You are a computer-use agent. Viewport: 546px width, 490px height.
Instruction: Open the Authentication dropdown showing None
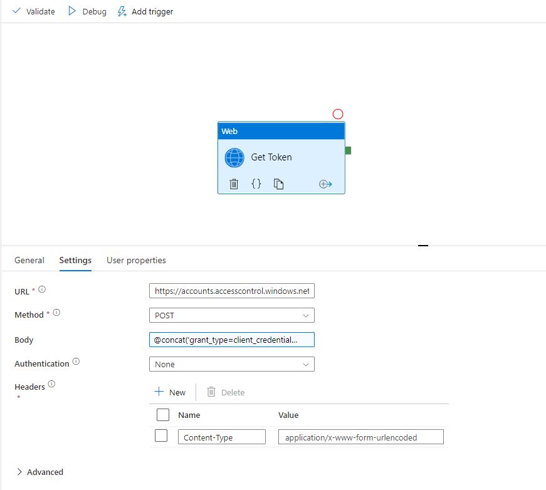click(231, 364)
